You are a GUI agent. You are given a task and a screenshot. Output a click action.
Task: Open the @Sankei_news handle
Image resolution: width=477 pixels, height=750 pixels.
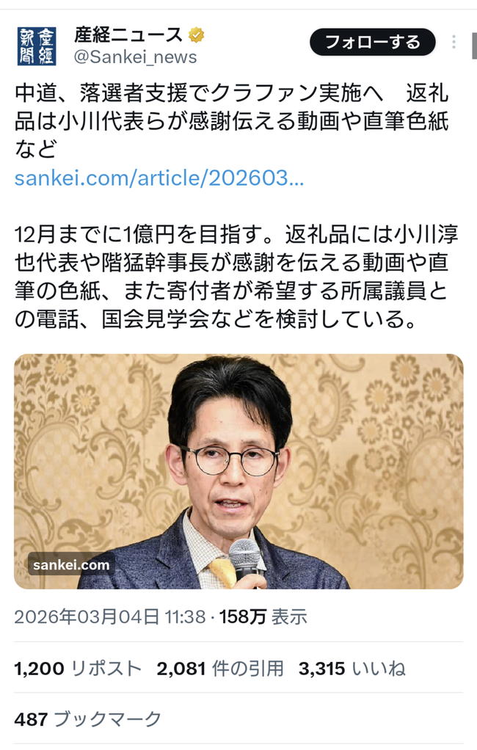pos(136,57)
